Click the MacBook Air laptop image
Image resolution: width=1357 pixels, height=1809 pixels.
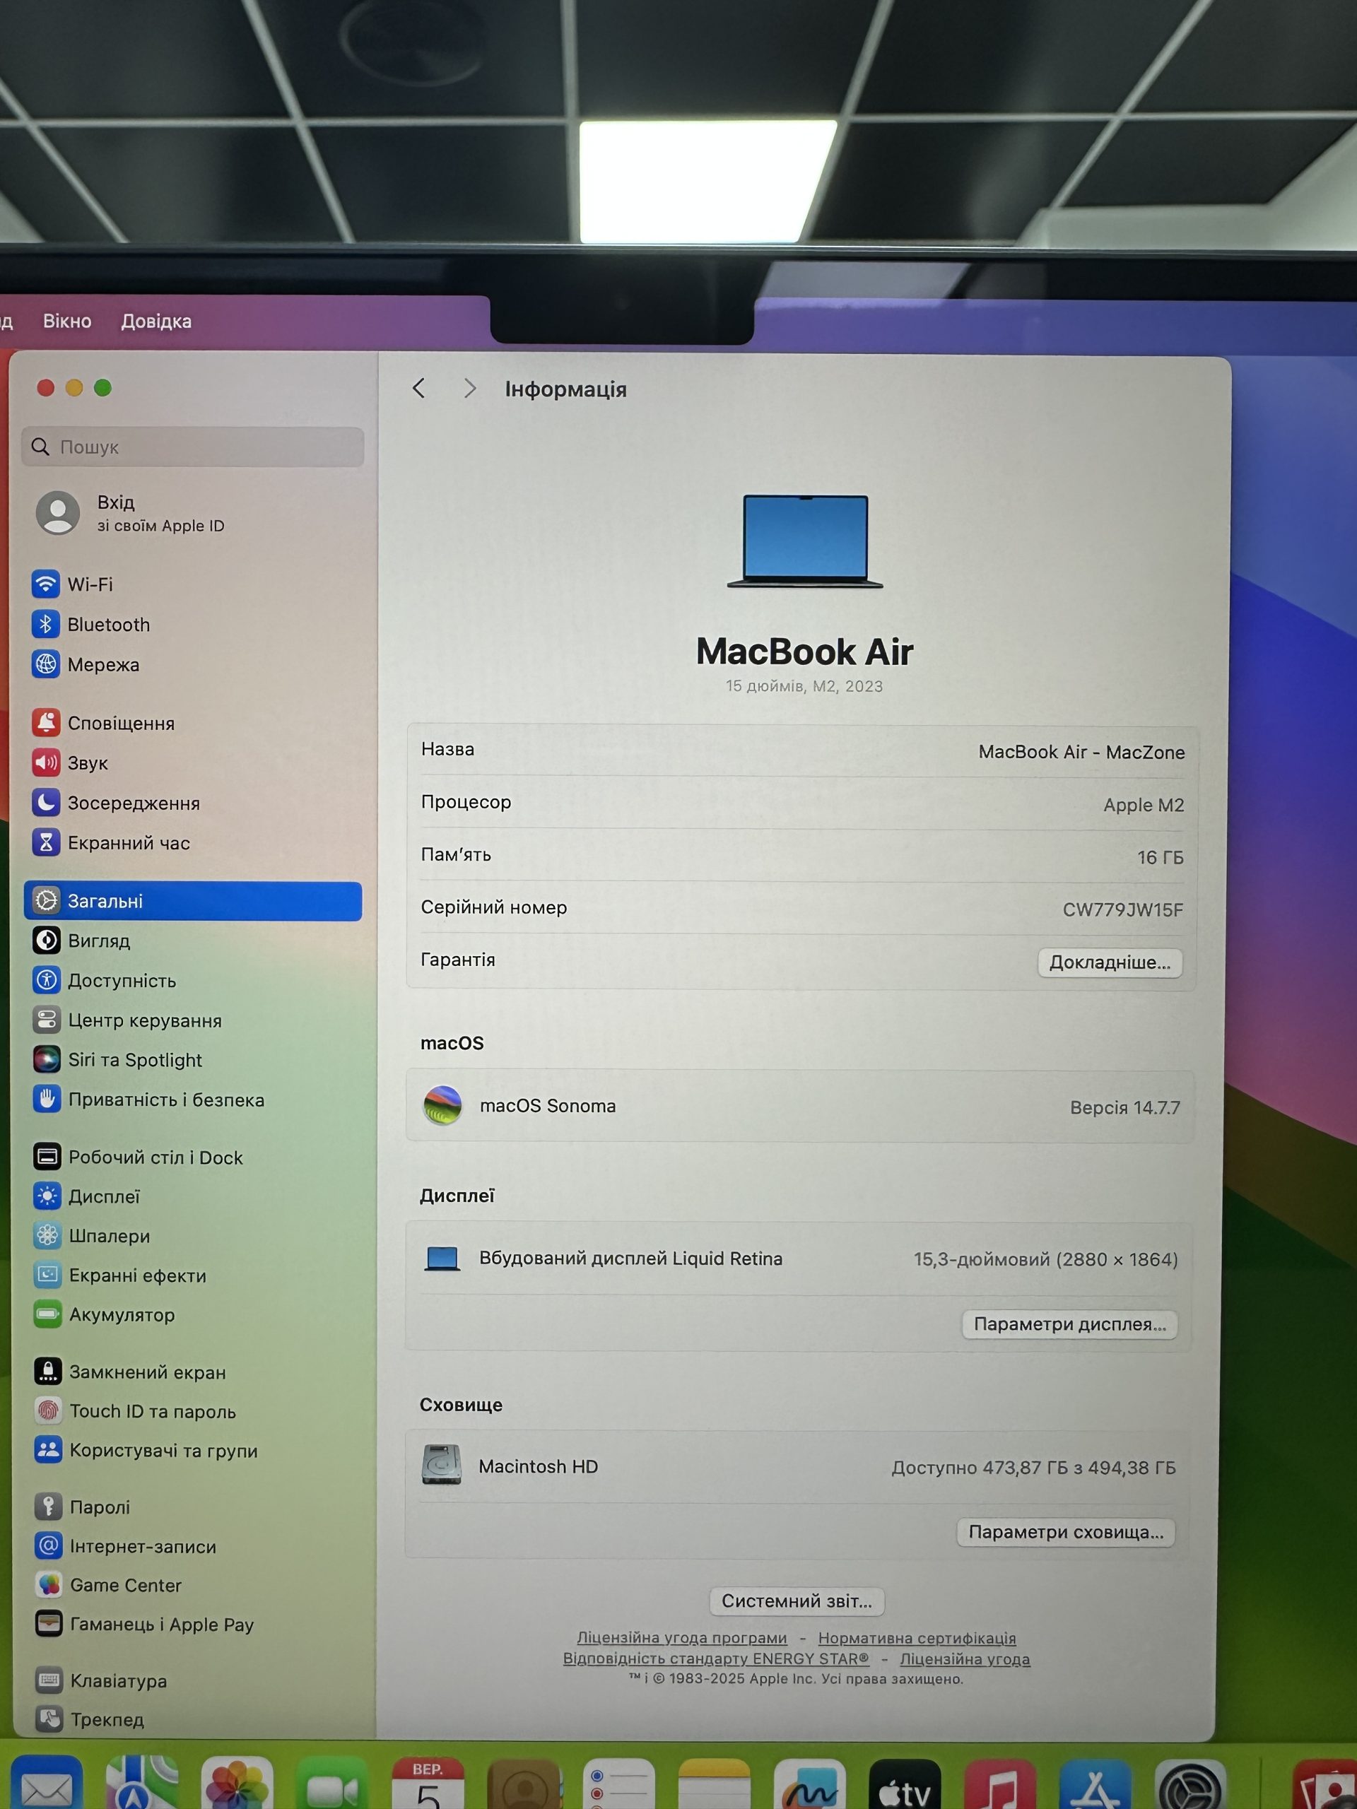point(805,541)
